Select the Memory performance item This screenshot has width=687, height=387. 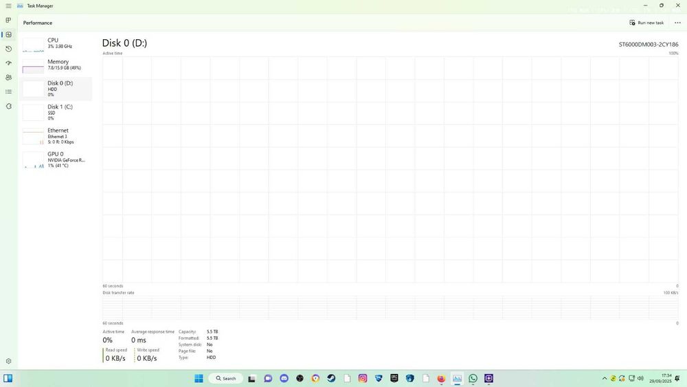pos(56,65)
